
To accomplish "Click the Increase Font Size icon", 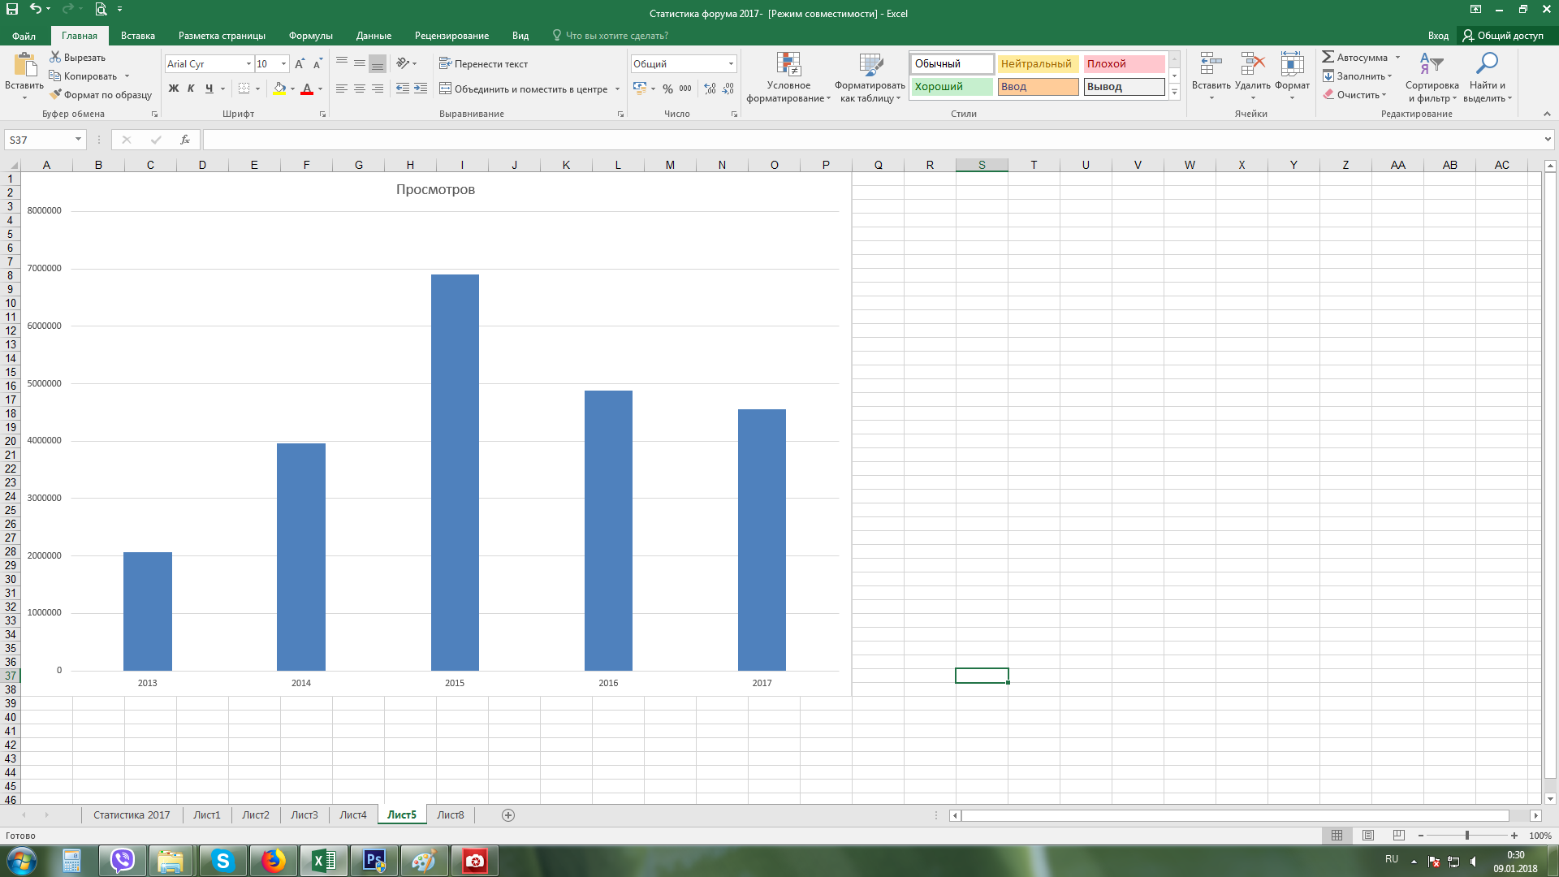I will (300, 64).
